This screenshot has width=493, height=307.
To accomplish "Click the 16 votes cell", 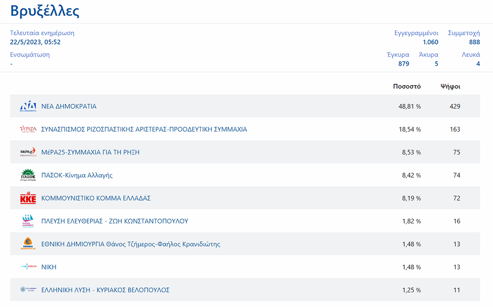I will [457, 221].
